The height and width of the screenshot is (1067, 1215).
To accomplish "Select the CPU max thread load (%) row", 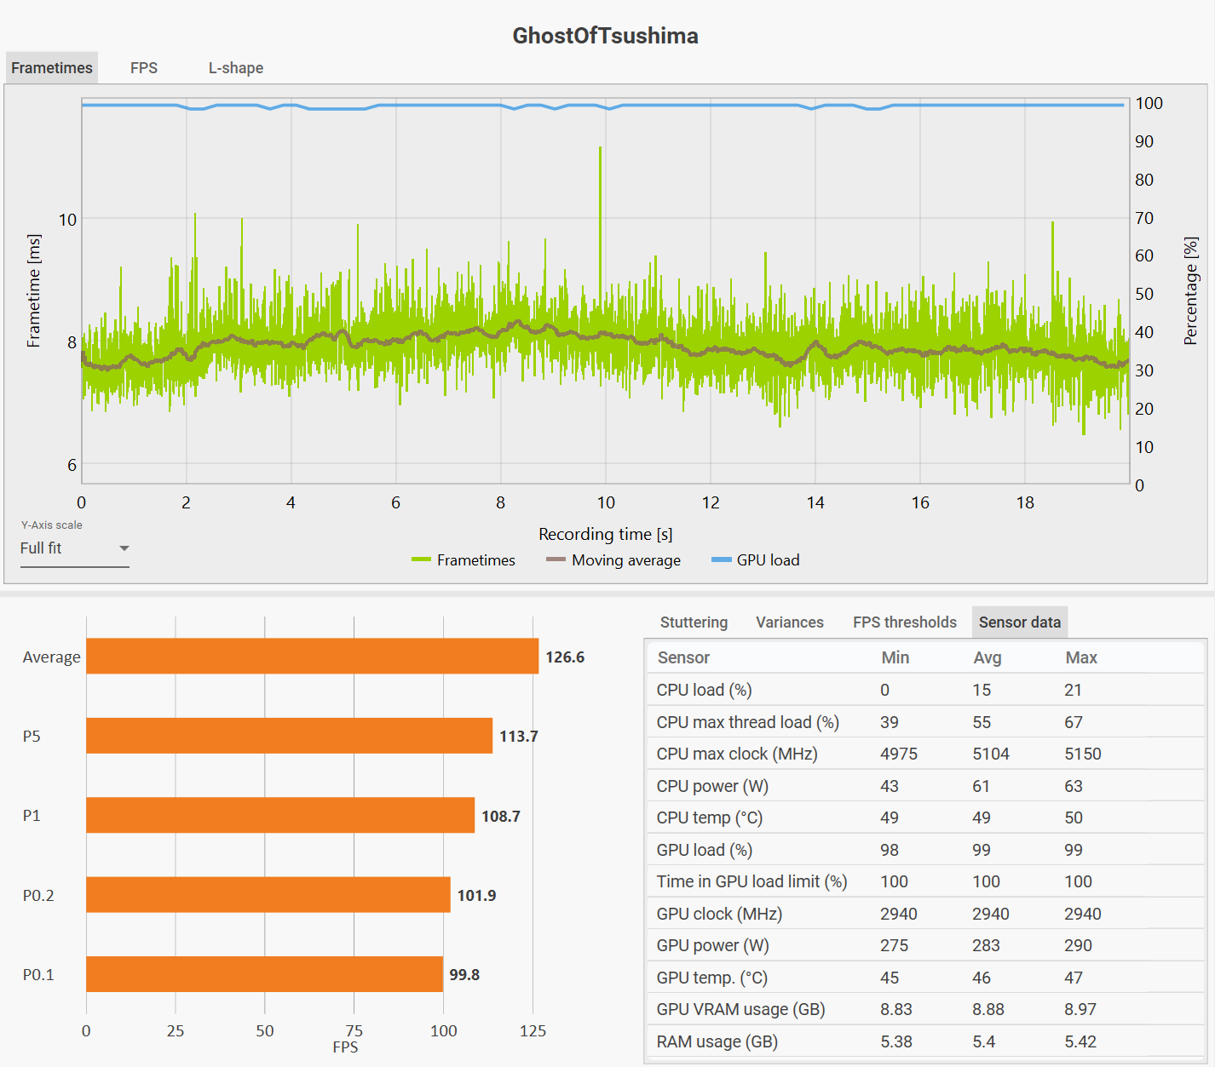I will [x=926, y=722].
